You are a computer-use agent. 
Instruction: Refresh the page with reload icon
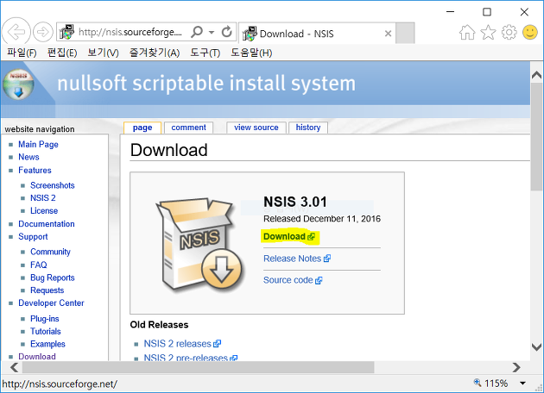(226, 32)
